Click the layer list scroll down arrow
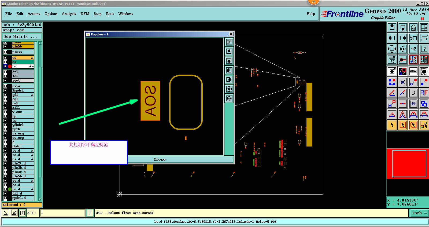Screen dimensions: 429x227 pyautogui.click(x=40, y=199)
